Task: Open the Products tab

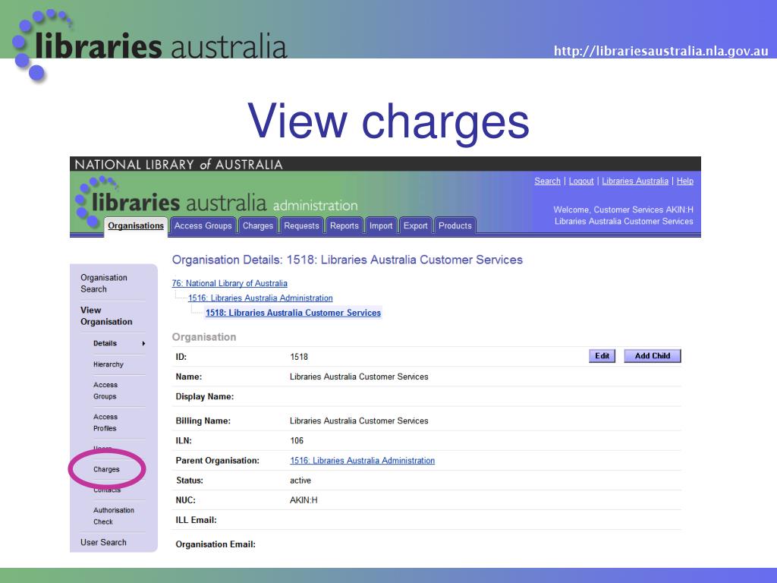Action: [455, 225]
